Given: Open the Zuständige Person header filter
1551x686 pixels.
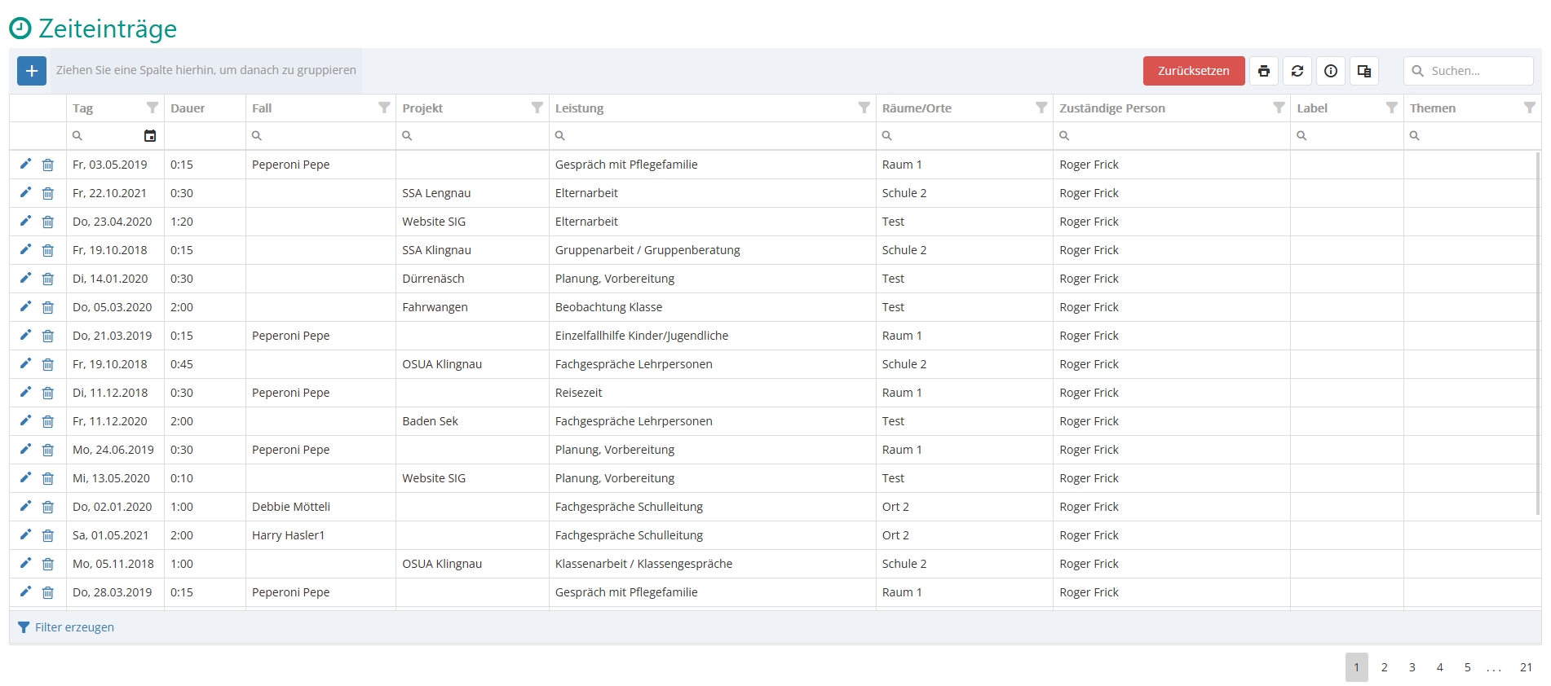Looking at the screenshot, I should pos(1279,108).
